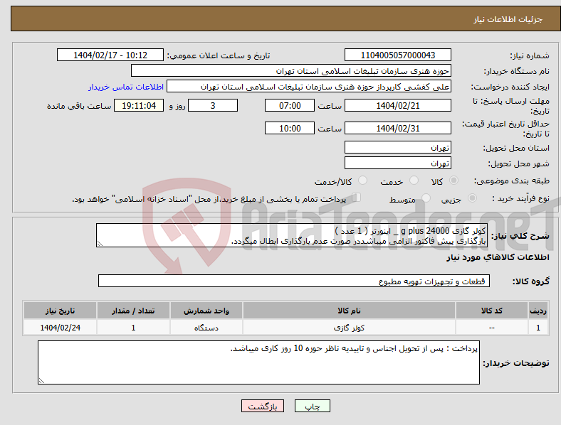Click the goods group field قطعات و تجهیزات تهویه مطبوع
The image size is (561, 425).
click(x=294, y=281)
